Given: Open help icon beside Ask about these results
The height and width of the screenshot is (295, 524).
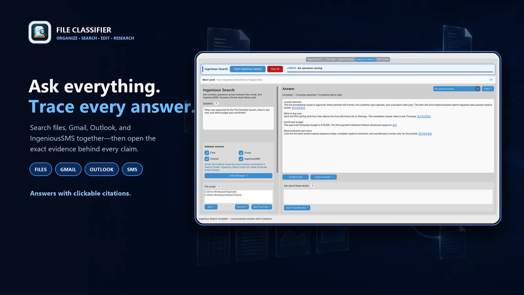Looking at the screenshot, I should tap(312, 186).
